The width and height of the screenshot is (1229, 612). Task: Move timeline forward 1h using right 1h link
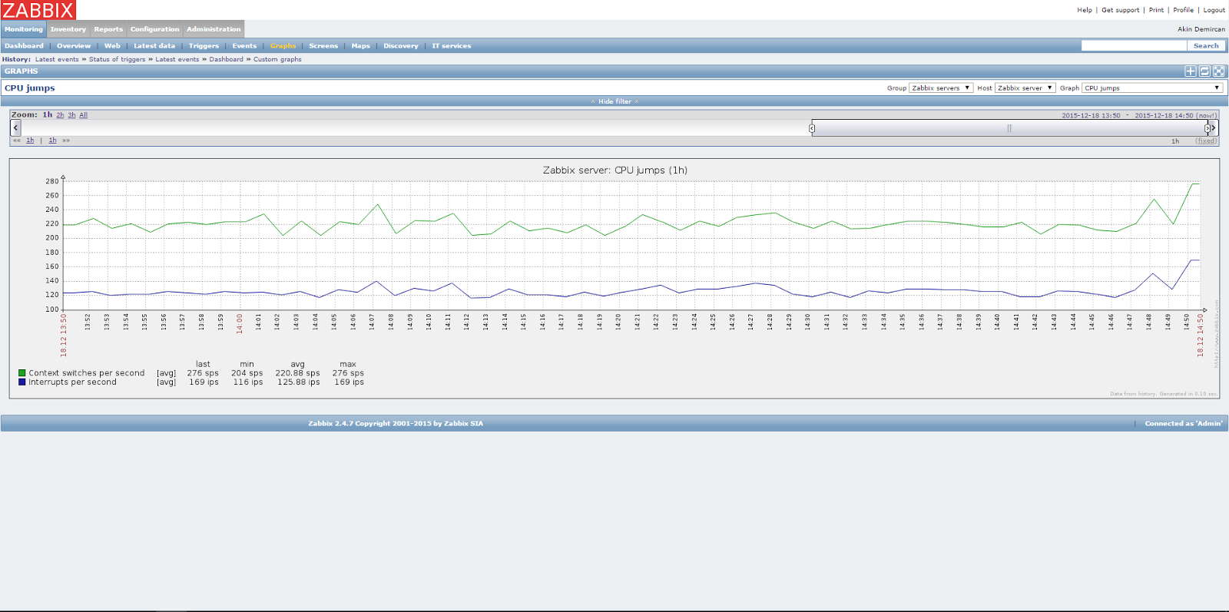point(52,141)
